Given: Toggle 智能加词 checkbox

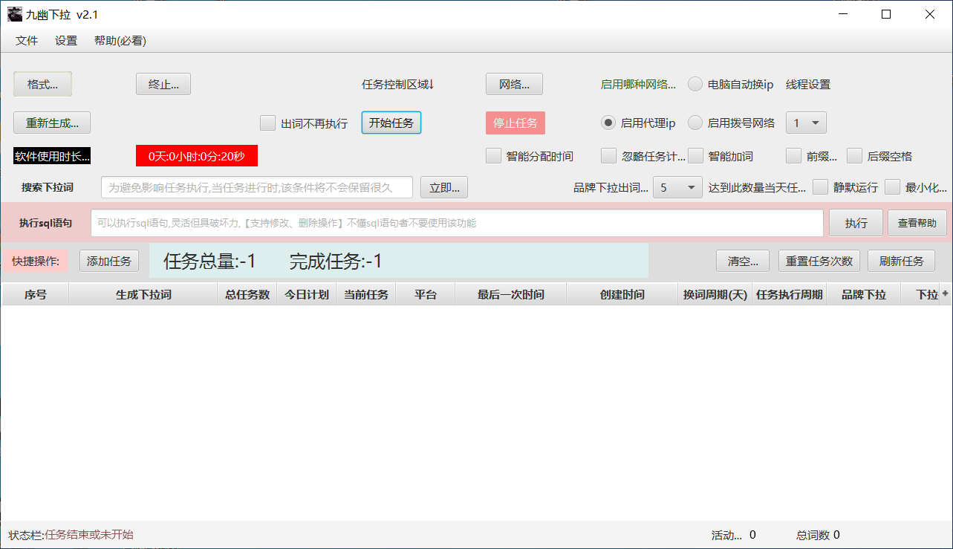Looking at the screenshot, I should [x=695, y=155].
